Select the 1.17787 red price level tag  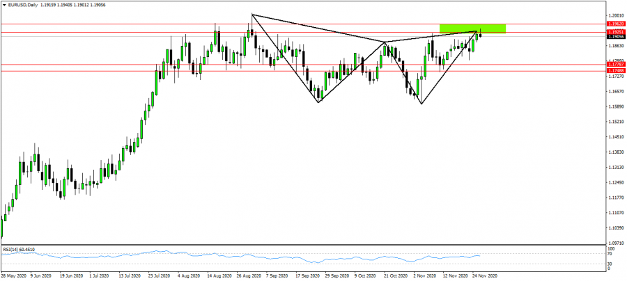[615, 65]
